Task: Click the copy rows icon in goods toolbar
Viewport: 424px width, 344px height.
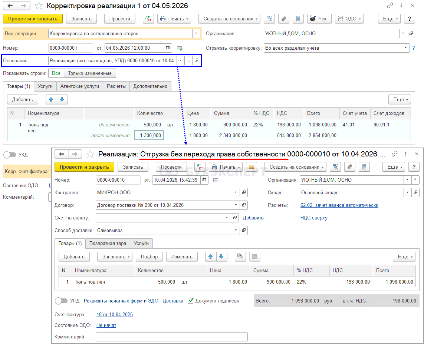Action: (x=240, y=257)
